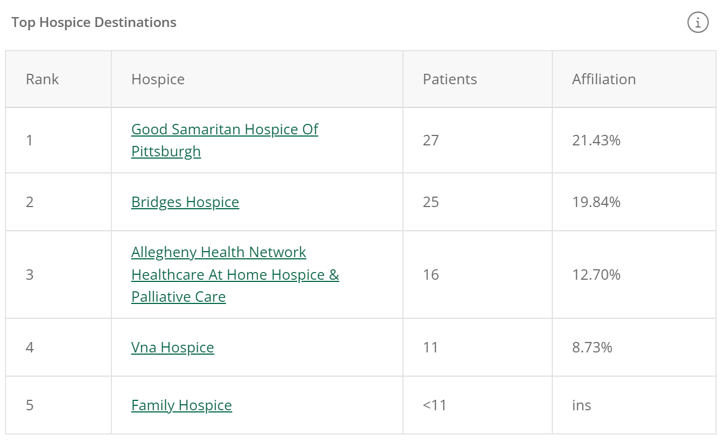The image size is (721, 440).
Task: Click the '<11' patients cell
Action: [477, 405]
